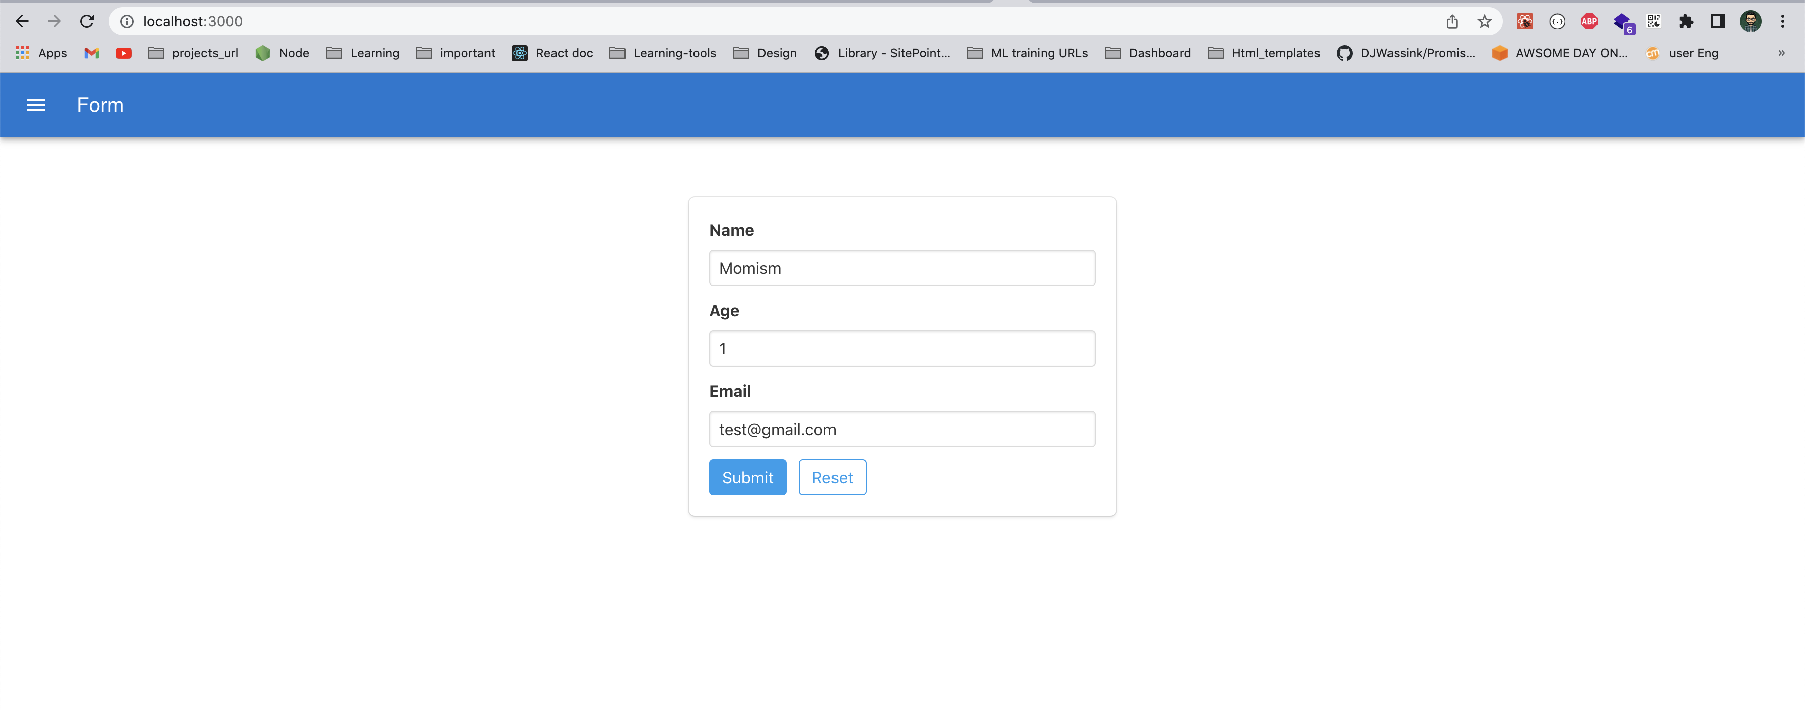1805x710 pixels.
Task: Click the Reset button
Action: (x=831, y=477)
